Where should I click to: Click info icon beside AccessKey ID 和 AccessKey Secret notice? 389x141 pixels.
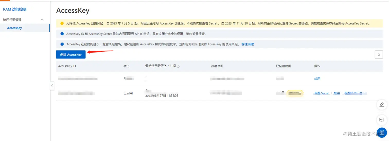point(62,34)
